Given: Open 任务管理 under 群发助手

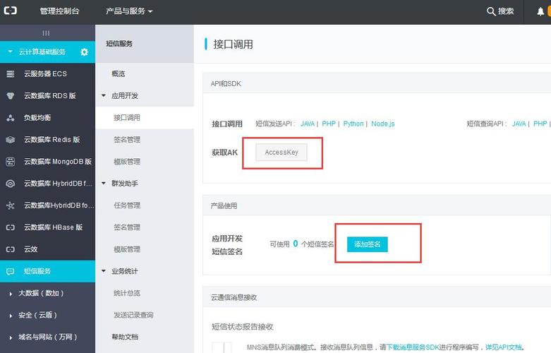Looking at the screenshot, I should point(127,205).
